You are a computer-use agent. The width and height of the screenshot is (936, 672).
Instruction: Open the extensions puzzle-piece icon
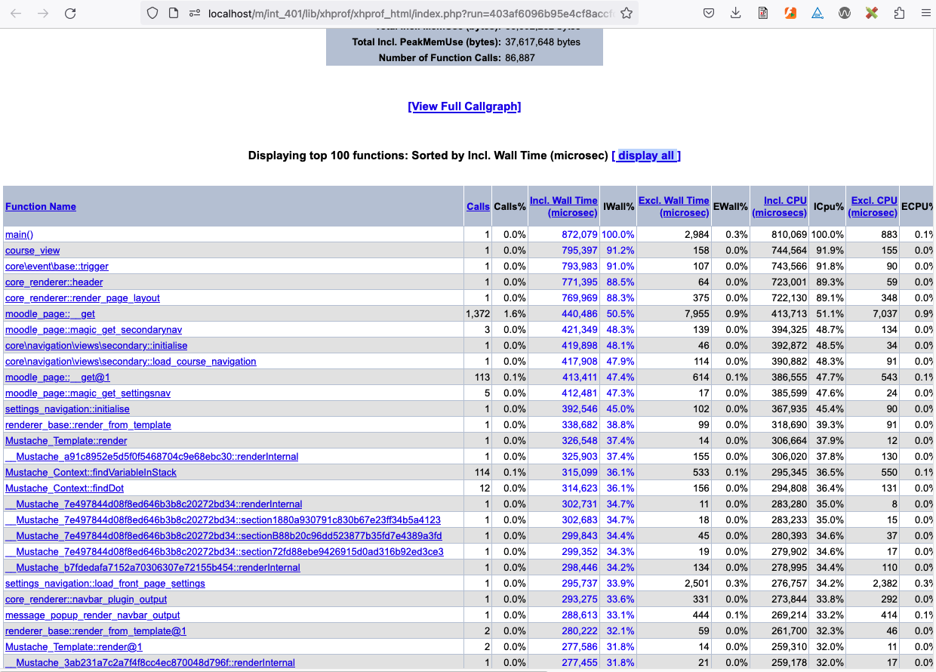(x=899, y=13)
